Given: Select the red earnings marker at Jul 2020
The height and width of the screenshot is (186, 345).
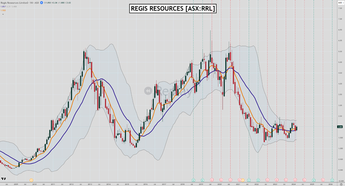Looking at the screenshot, I should (x=230, y=180).
